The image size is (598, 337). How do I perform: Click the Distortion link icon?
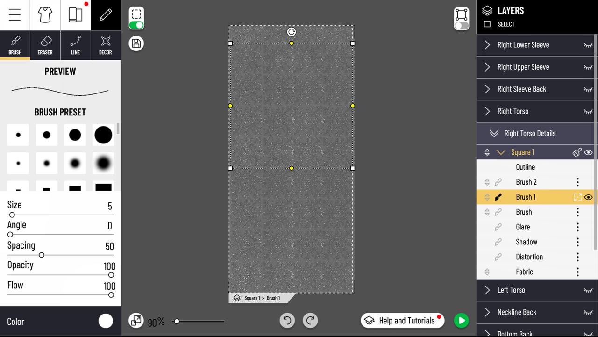[x=498, y=257]
